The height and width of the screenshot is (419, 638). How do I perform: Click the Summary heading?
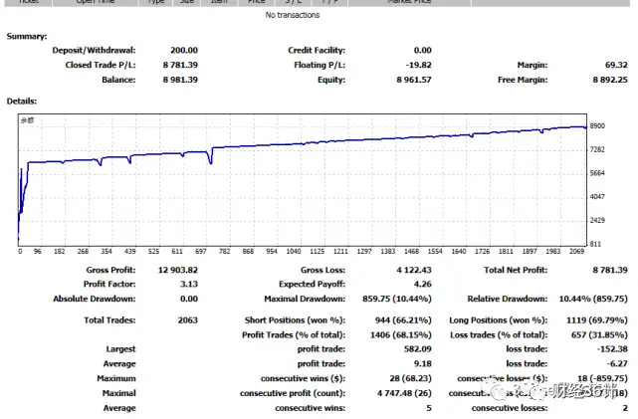click(27, 36)
